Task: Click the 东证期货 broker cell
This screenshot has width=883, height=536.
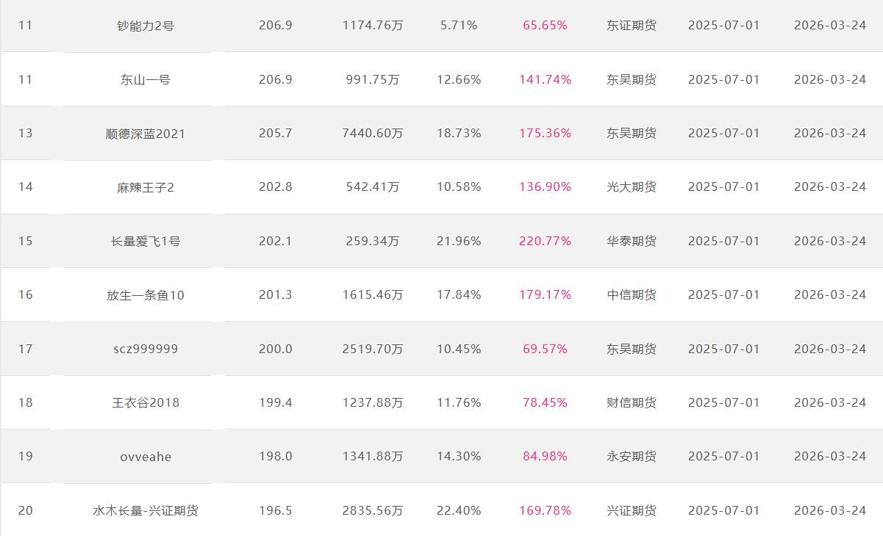Action: pos(631,26)
